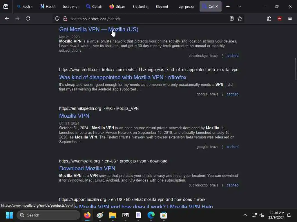Open the notifications bell icon

tap(289, 215)
